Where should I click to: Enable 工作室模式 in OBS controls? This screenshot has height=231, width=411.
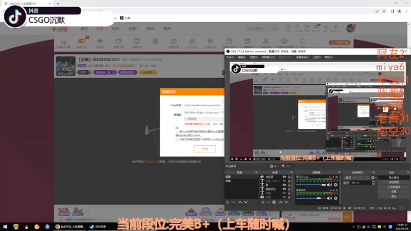(x=394, y=187)
